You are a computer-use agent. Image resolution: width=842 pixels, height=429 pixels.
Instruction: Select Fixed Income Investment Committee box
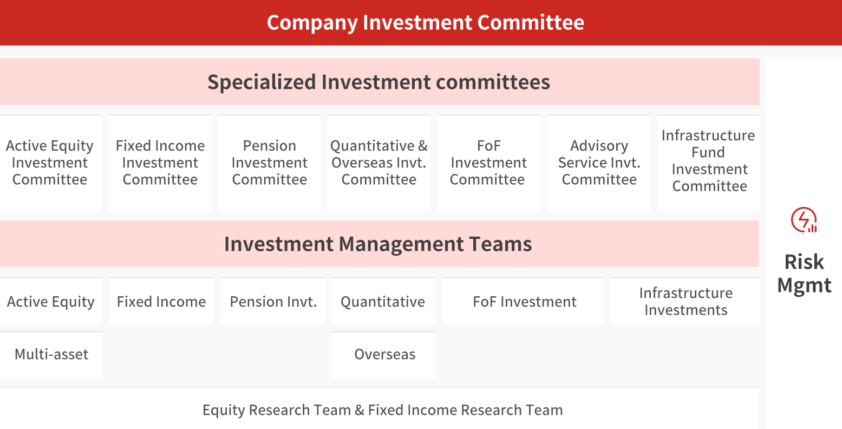pyautogui.click(x=160, y=162)
